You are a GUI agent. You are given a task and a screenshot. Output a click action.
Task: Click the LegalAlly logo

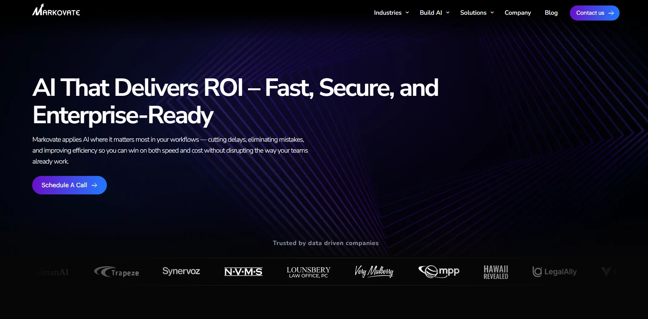[554, 272]
